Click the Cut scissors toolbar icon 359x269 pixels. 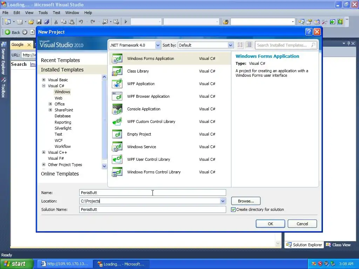[x=56, y=22]
